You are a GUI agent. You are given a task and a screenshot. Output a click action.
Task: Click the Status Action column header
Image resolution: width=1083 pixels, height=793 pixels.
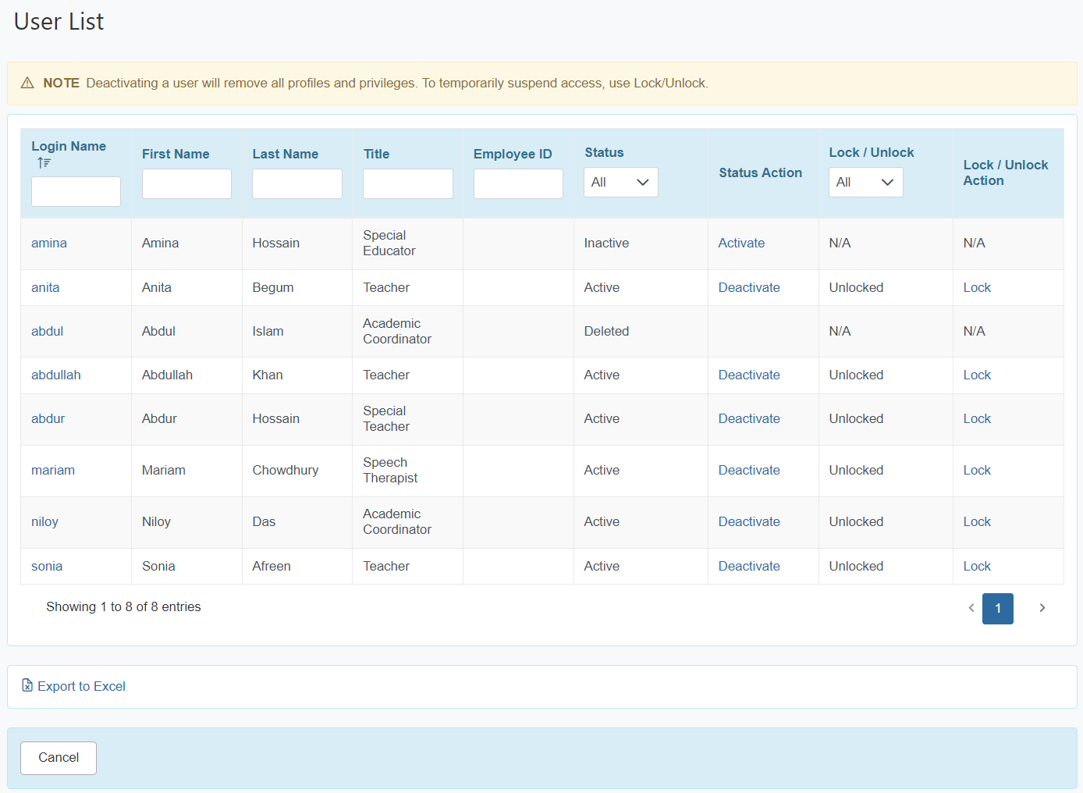[x=761, y=172]
